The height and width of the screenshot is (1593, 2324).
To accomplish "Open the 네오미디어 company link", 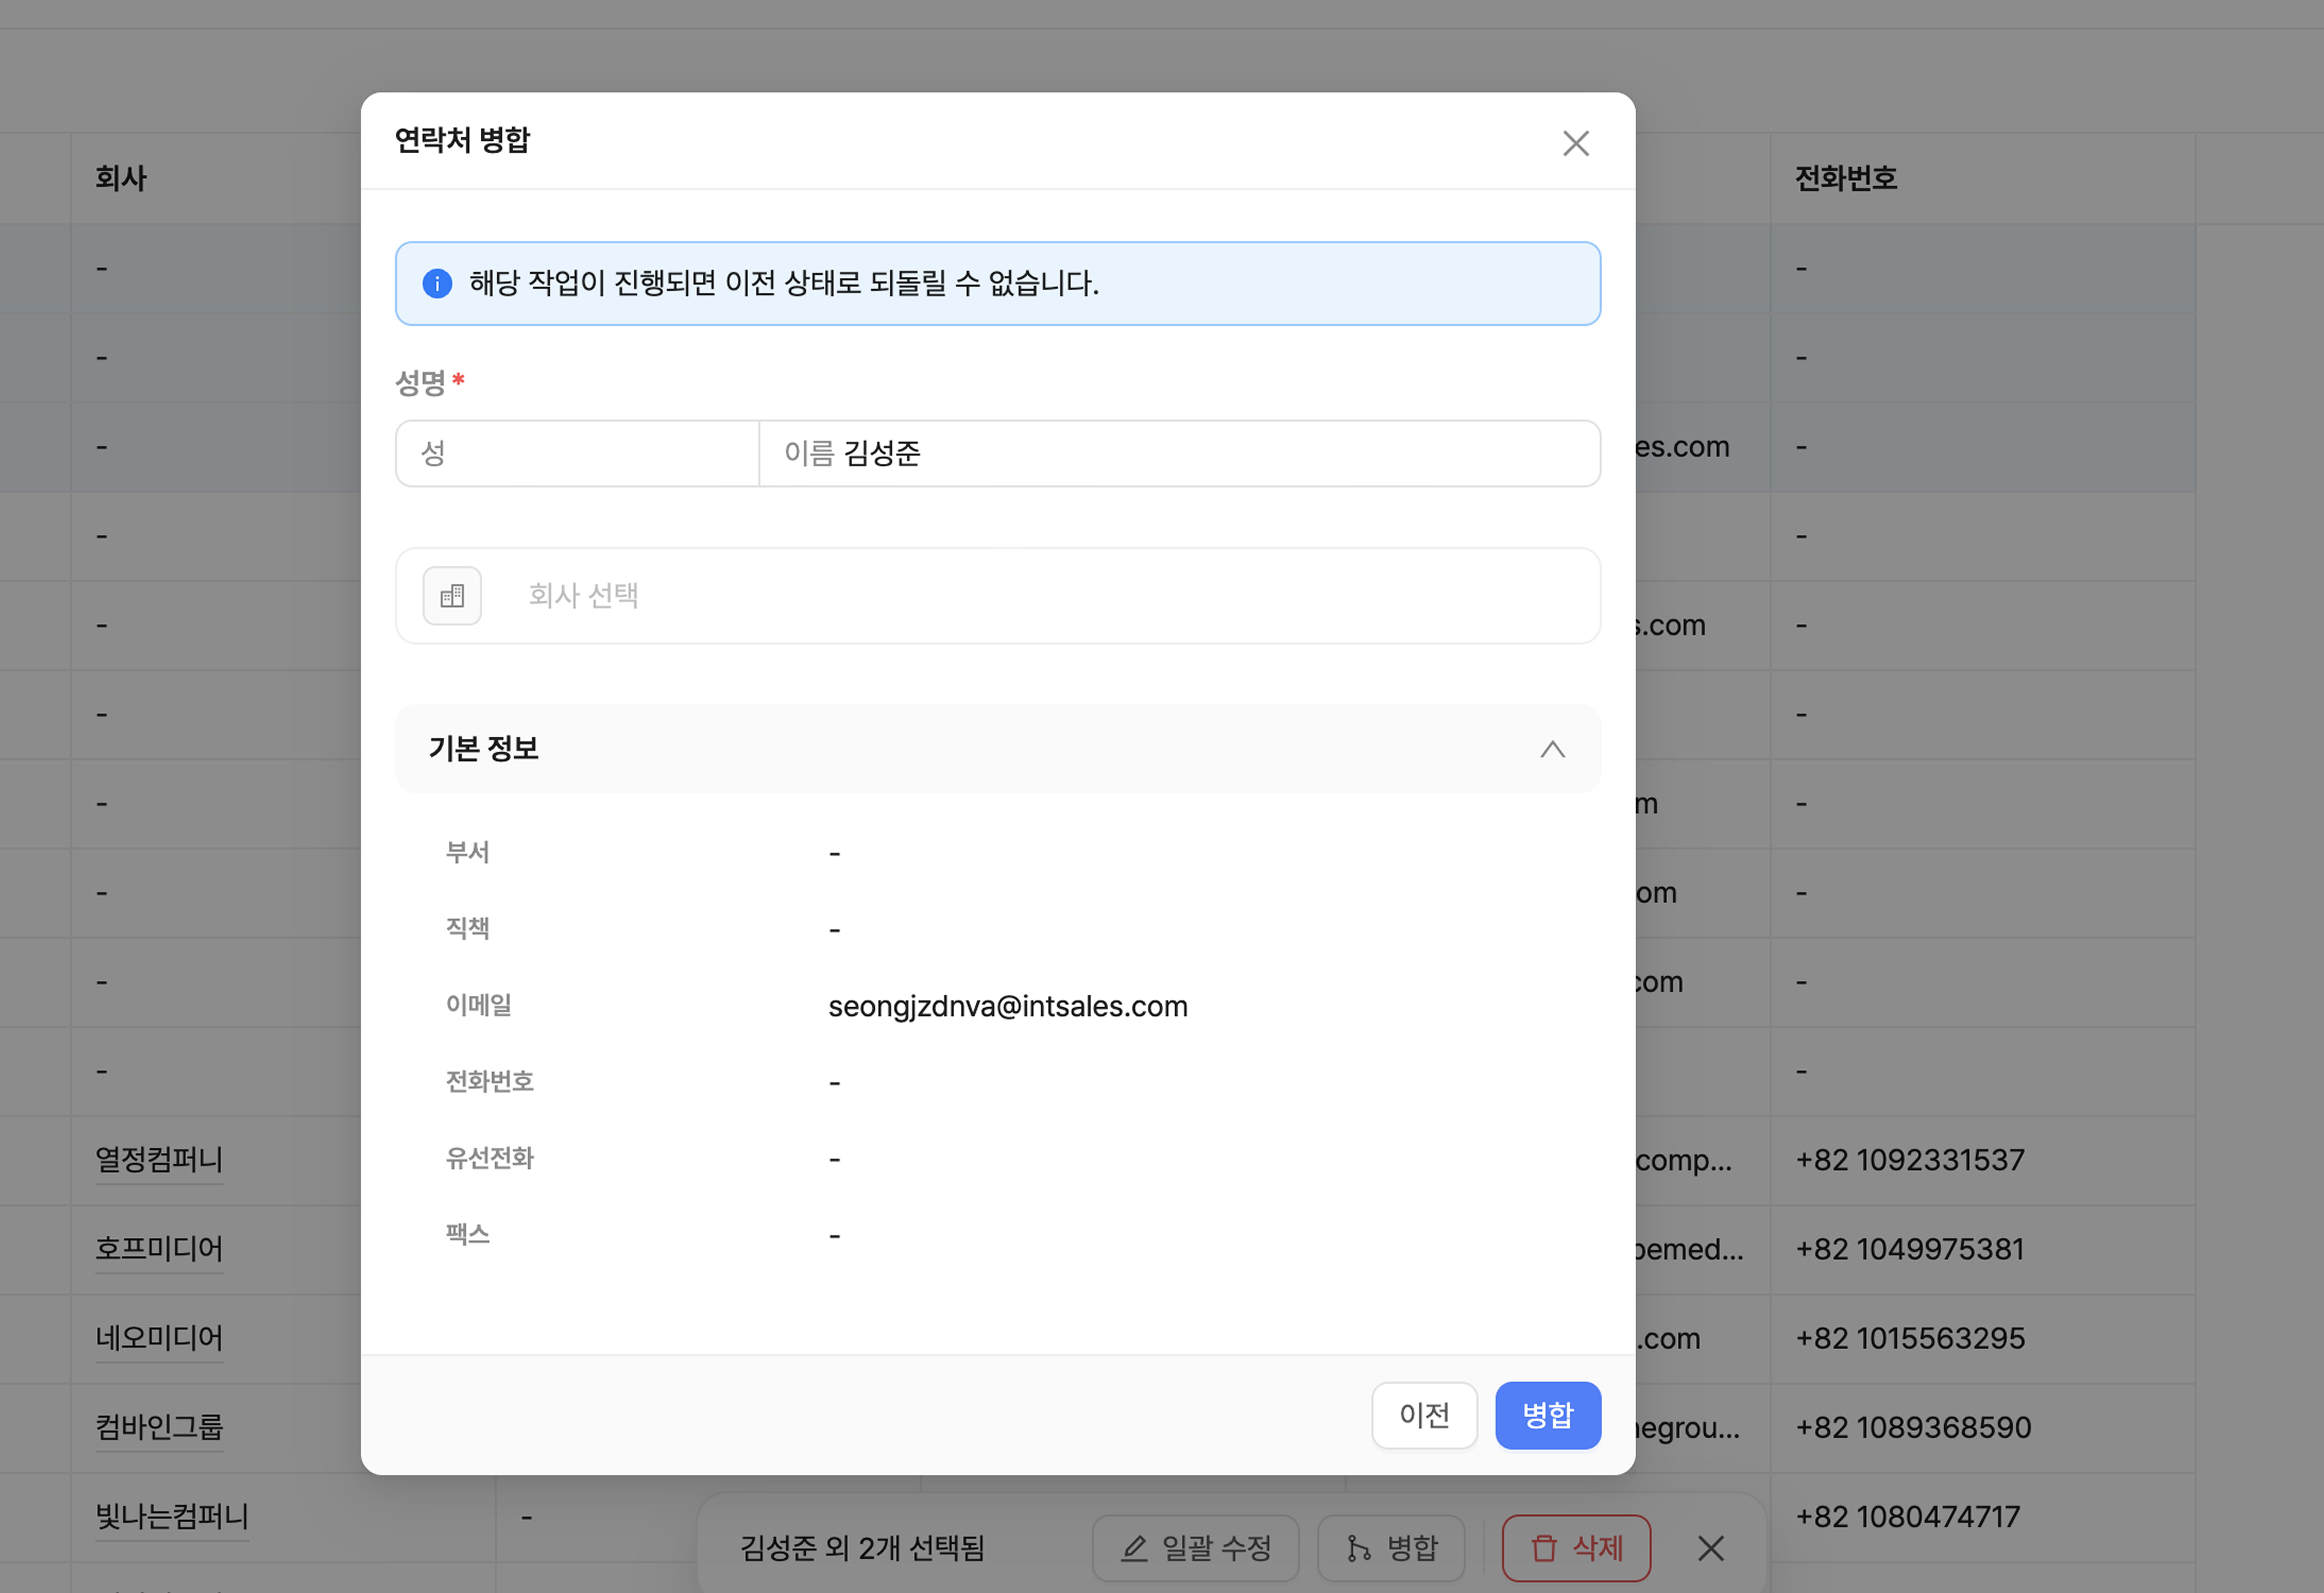I will click(159, 1337).
